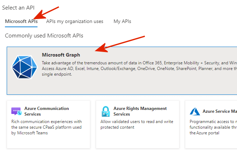Click the Programmatic access description text
Image resolution: width=237 pixels, height=152 pixels.
pos(213,127)
